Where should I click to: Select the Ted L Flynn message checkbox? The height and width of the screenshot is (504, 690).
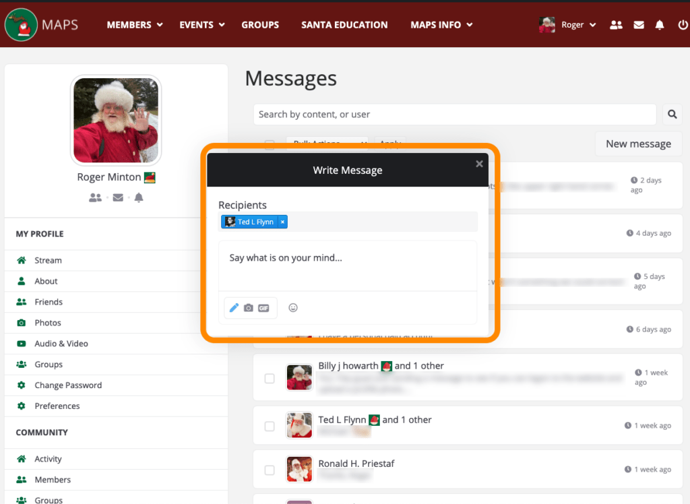[x=270, y=426]
